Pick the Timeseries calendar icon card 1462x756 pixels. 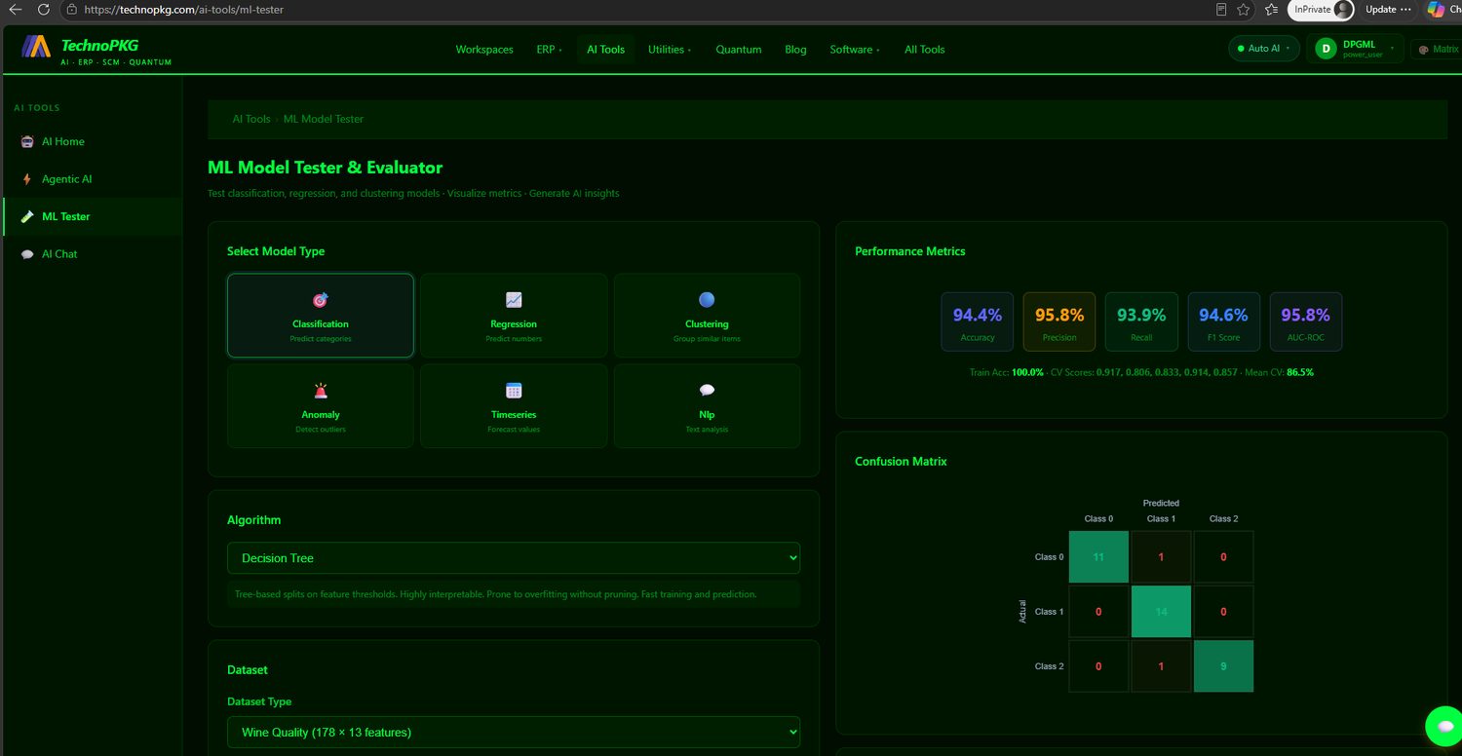[514, 405]
